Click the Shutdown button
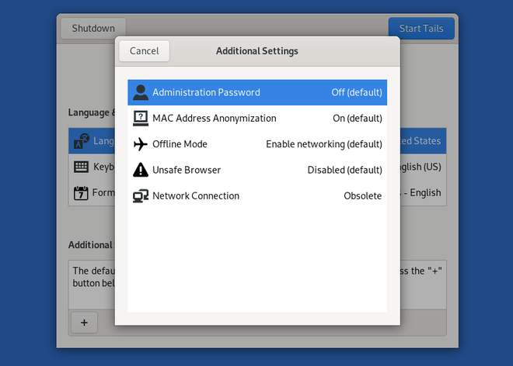513x366 pixels. coord(93,29)
